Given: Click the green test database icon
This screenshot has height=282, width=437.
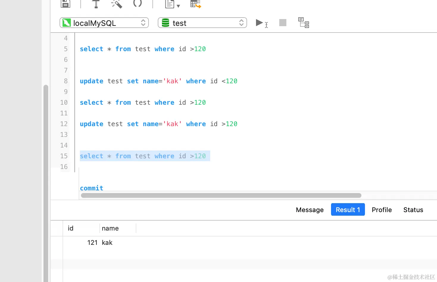Looking at the screenshot, I should [166, 23].
